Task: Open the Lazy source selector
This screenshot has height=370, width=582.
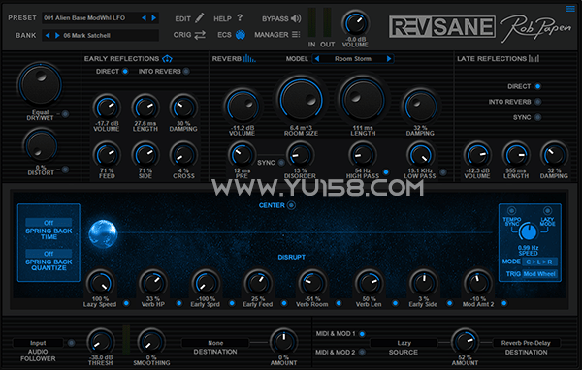Action: [404, 343]
